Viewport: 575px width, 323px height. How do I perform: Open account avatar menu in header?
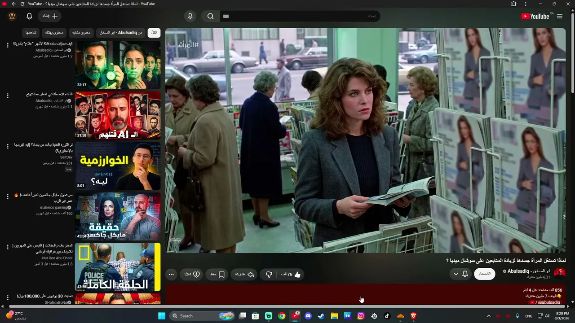[x=12, y=16]
